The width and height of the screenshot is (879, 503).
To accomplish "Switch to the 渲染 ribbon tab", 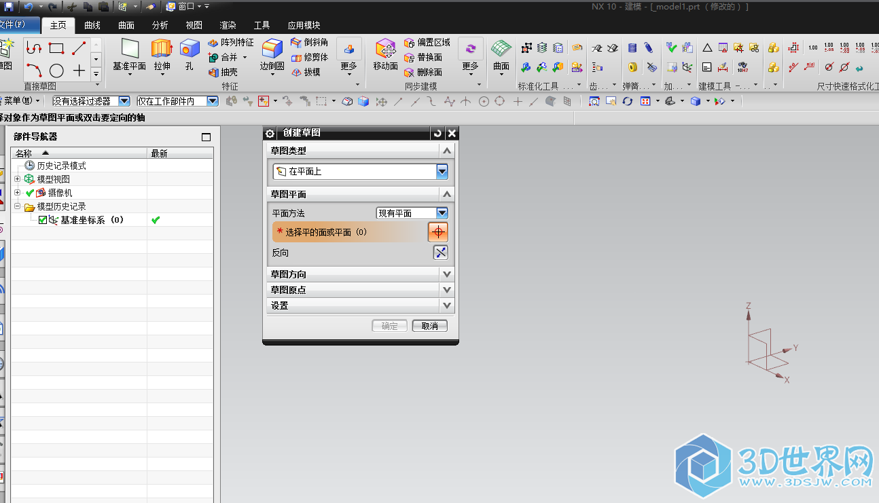I will (228, 25).
